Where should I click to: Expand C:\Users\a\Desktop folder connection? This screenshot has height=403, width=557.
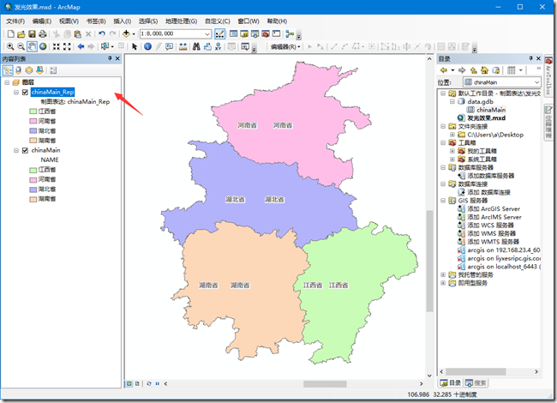click(452, 135)
